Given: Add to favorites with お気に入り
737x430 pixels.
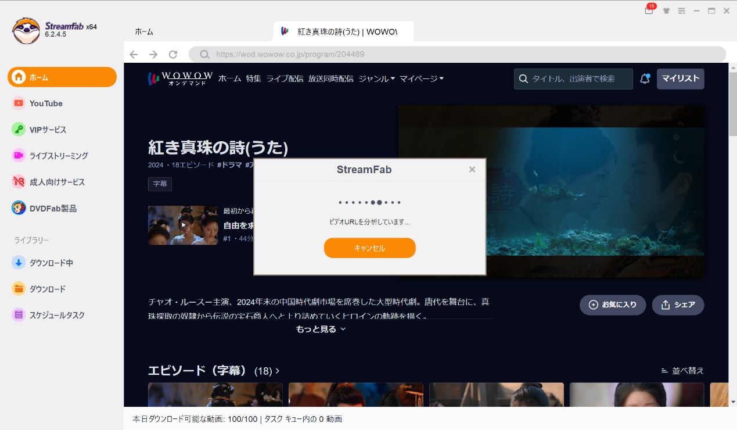Looking at the screenshot, I should click(x=613, y=304).
